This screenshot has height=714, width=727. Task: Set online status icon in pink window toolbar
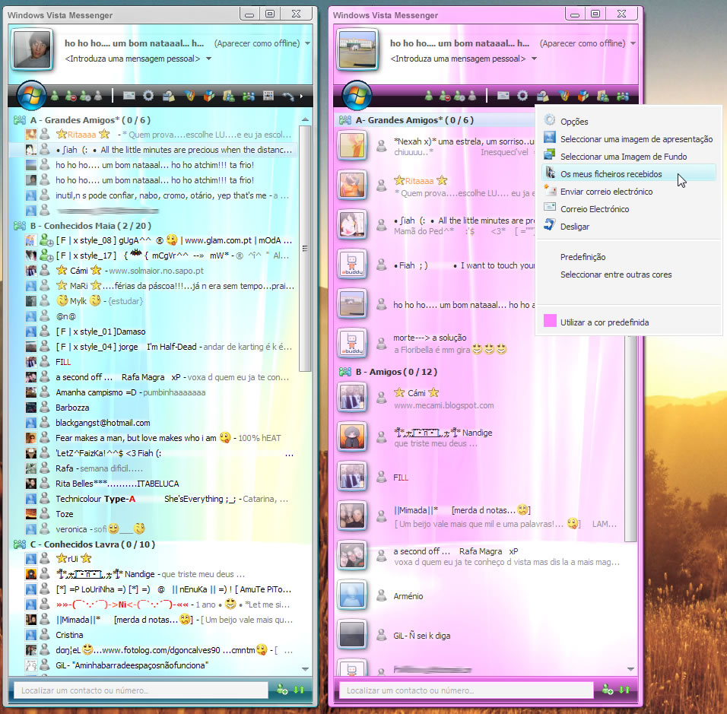tap(429, 96)
